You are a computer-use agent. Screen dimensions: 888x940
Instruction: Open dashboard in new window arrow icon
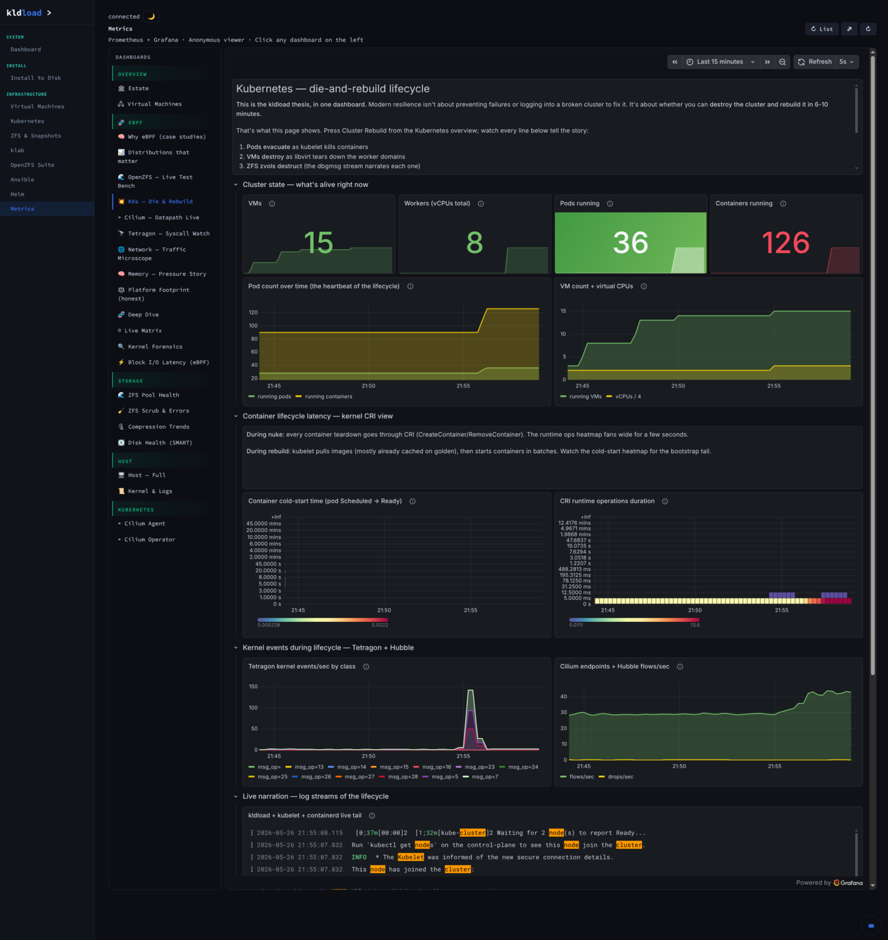849,29
